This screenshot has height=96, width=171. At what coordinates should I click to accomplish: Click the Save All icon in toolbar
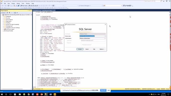18,6
